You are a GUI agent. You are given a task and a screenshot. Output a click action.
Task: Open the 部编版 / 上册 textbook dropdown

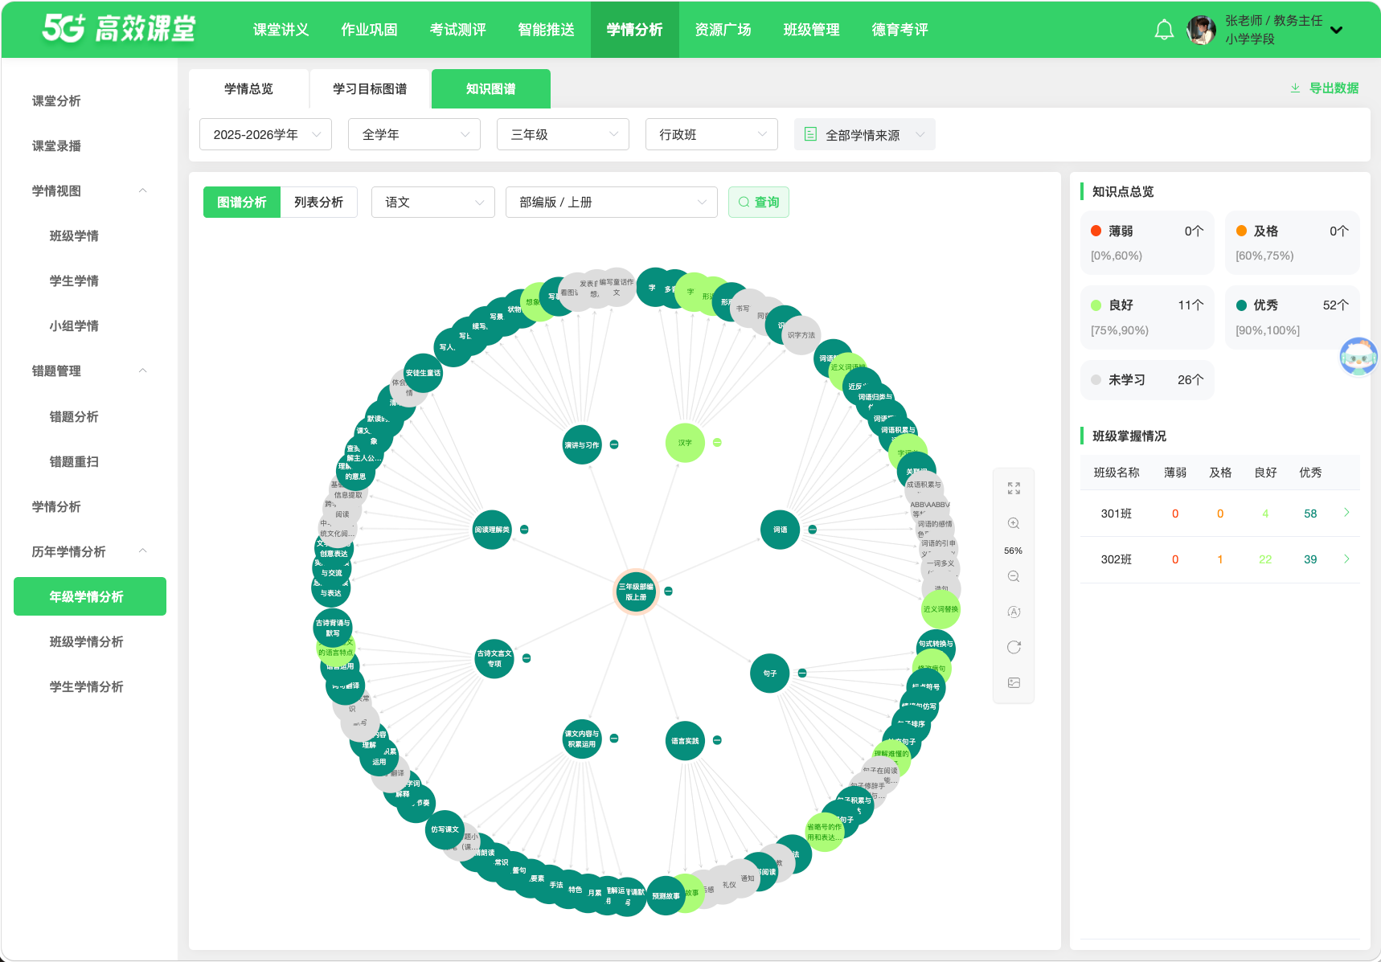[x=612, y=203]
